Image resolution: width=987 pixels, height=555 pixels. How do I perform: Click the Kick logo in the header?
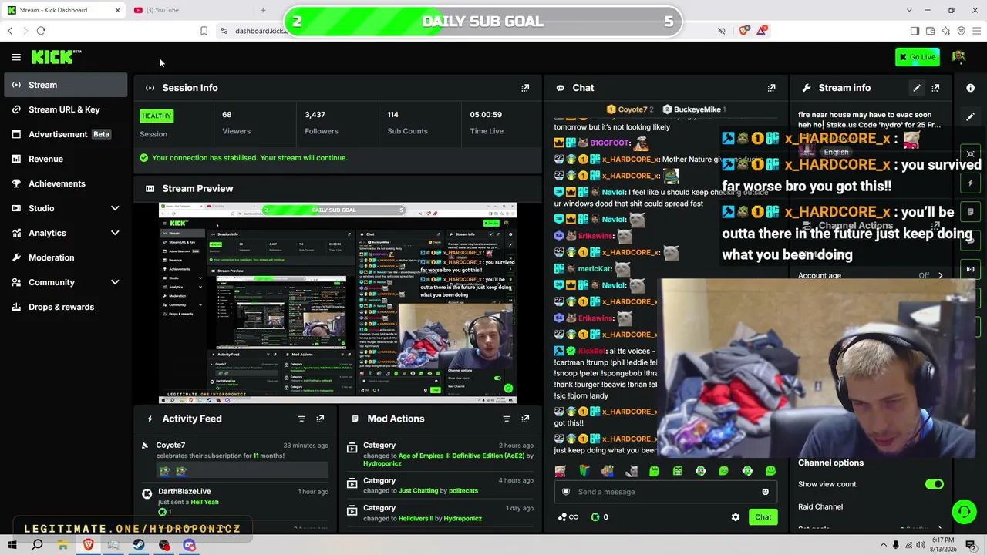click(x=56, y=57)
